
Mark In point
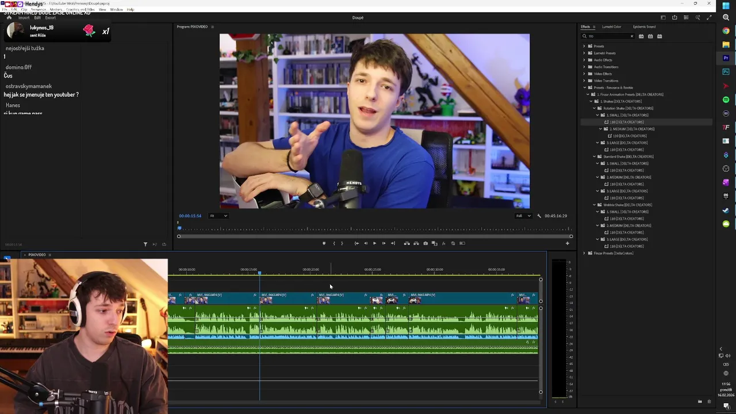tap(333, 243)
